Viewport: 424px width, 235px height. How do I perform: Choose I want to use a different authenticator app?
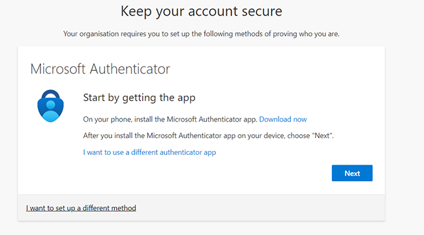point(149,152)
